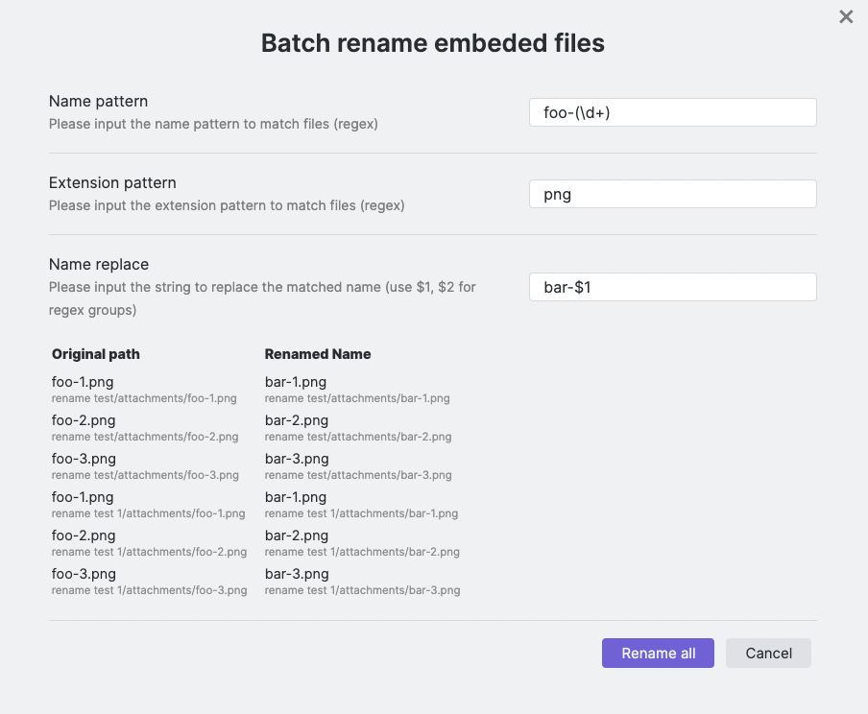The width and height of the screenshot is (868, 714).
Task: Click renamed path rename test/attachments/bar-3.png
Action: (358, 475)
